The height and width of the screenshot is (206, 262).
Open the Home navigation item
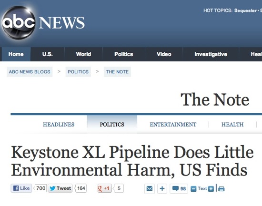[16, 54]
